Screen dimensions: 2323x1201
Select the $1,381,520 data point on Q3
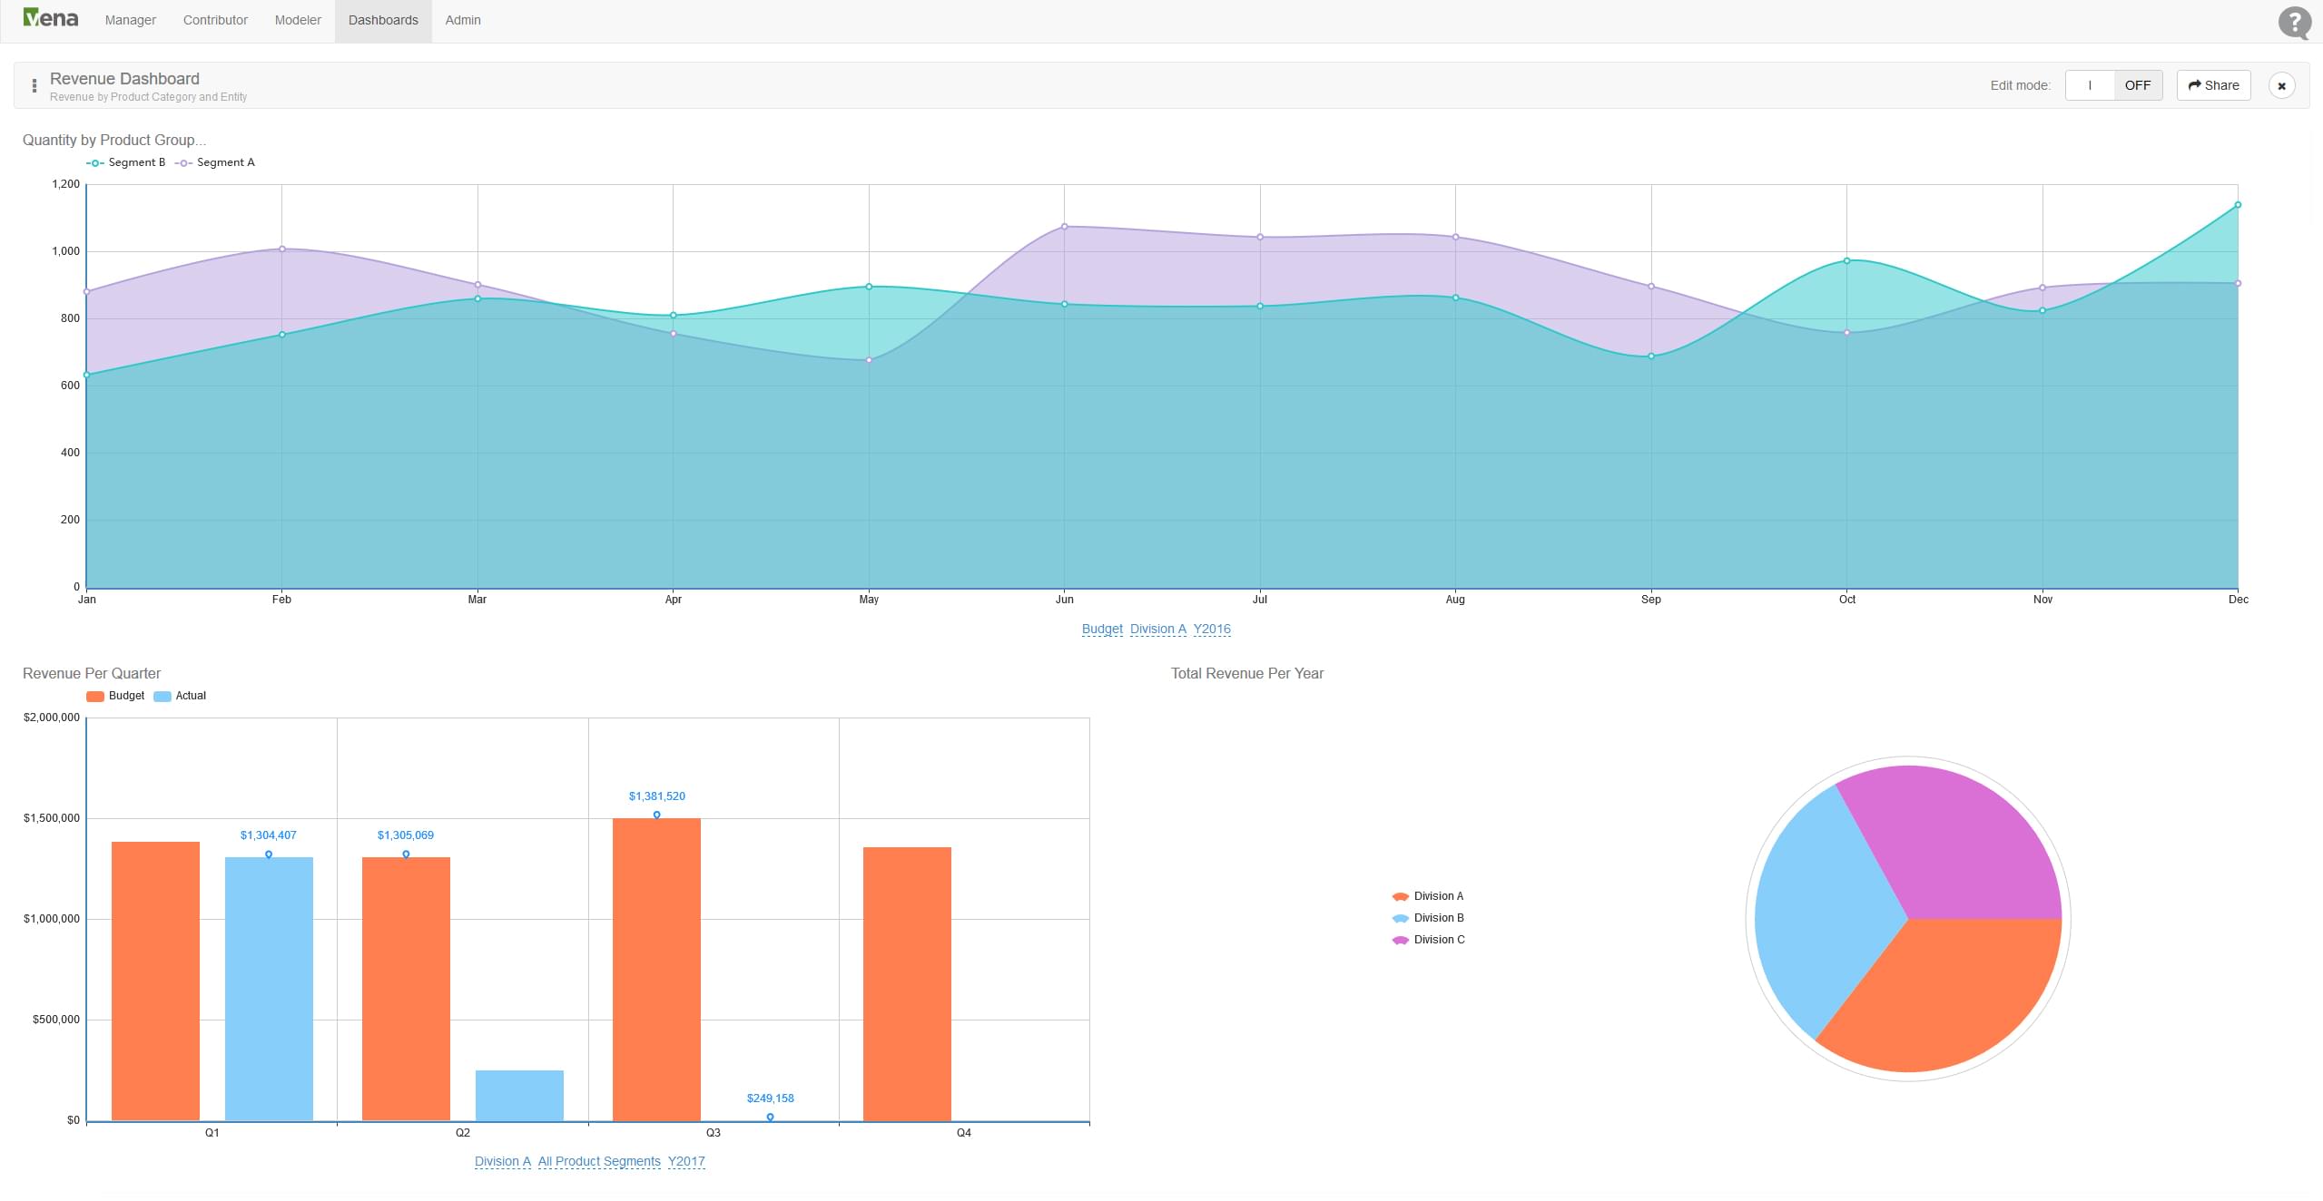(x=657, y=815)
